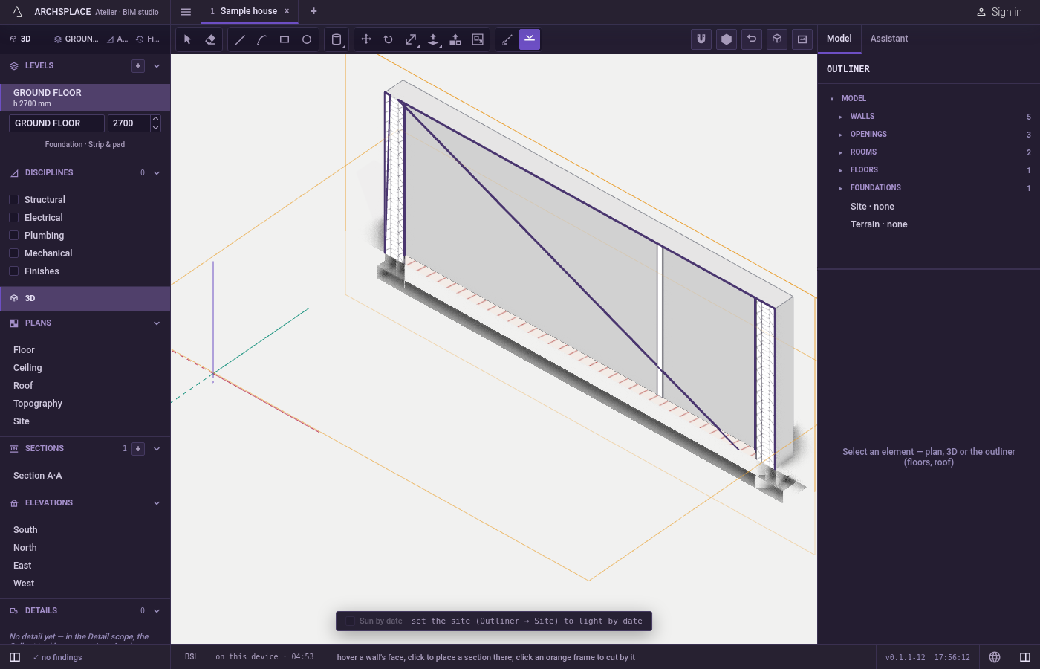Click the dashed measure tool icon
Image resolution: width=1040 pixels, height=669 pixels.
tap(507, 39)
